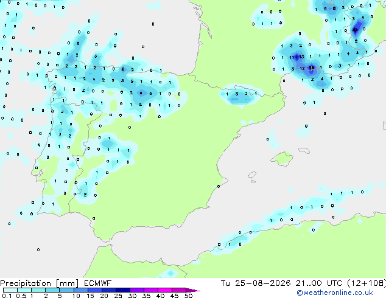Click the 'Tu 25-08-2026 21..00 UTC (12+108)' timestamp
The height and width of the screenshot is (298, 386).
pyautogui.click(x=303, y=283)
